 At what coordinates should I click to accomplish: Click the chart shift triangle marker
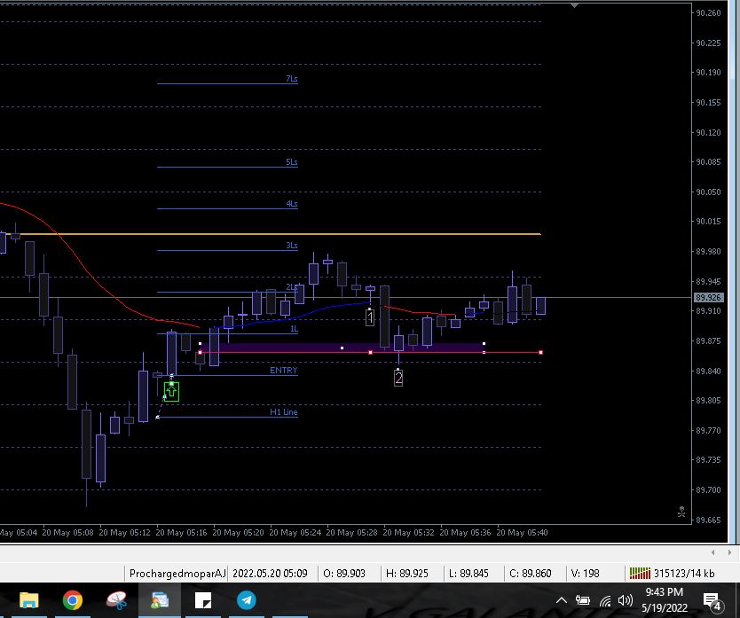point(574,5)
